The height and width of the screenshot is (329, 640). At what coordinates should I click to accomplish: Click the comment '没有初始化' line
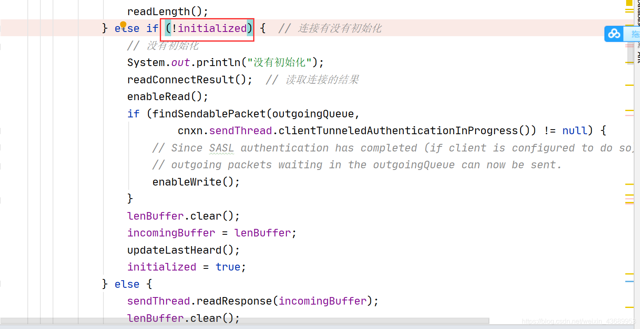pos(163,45)
